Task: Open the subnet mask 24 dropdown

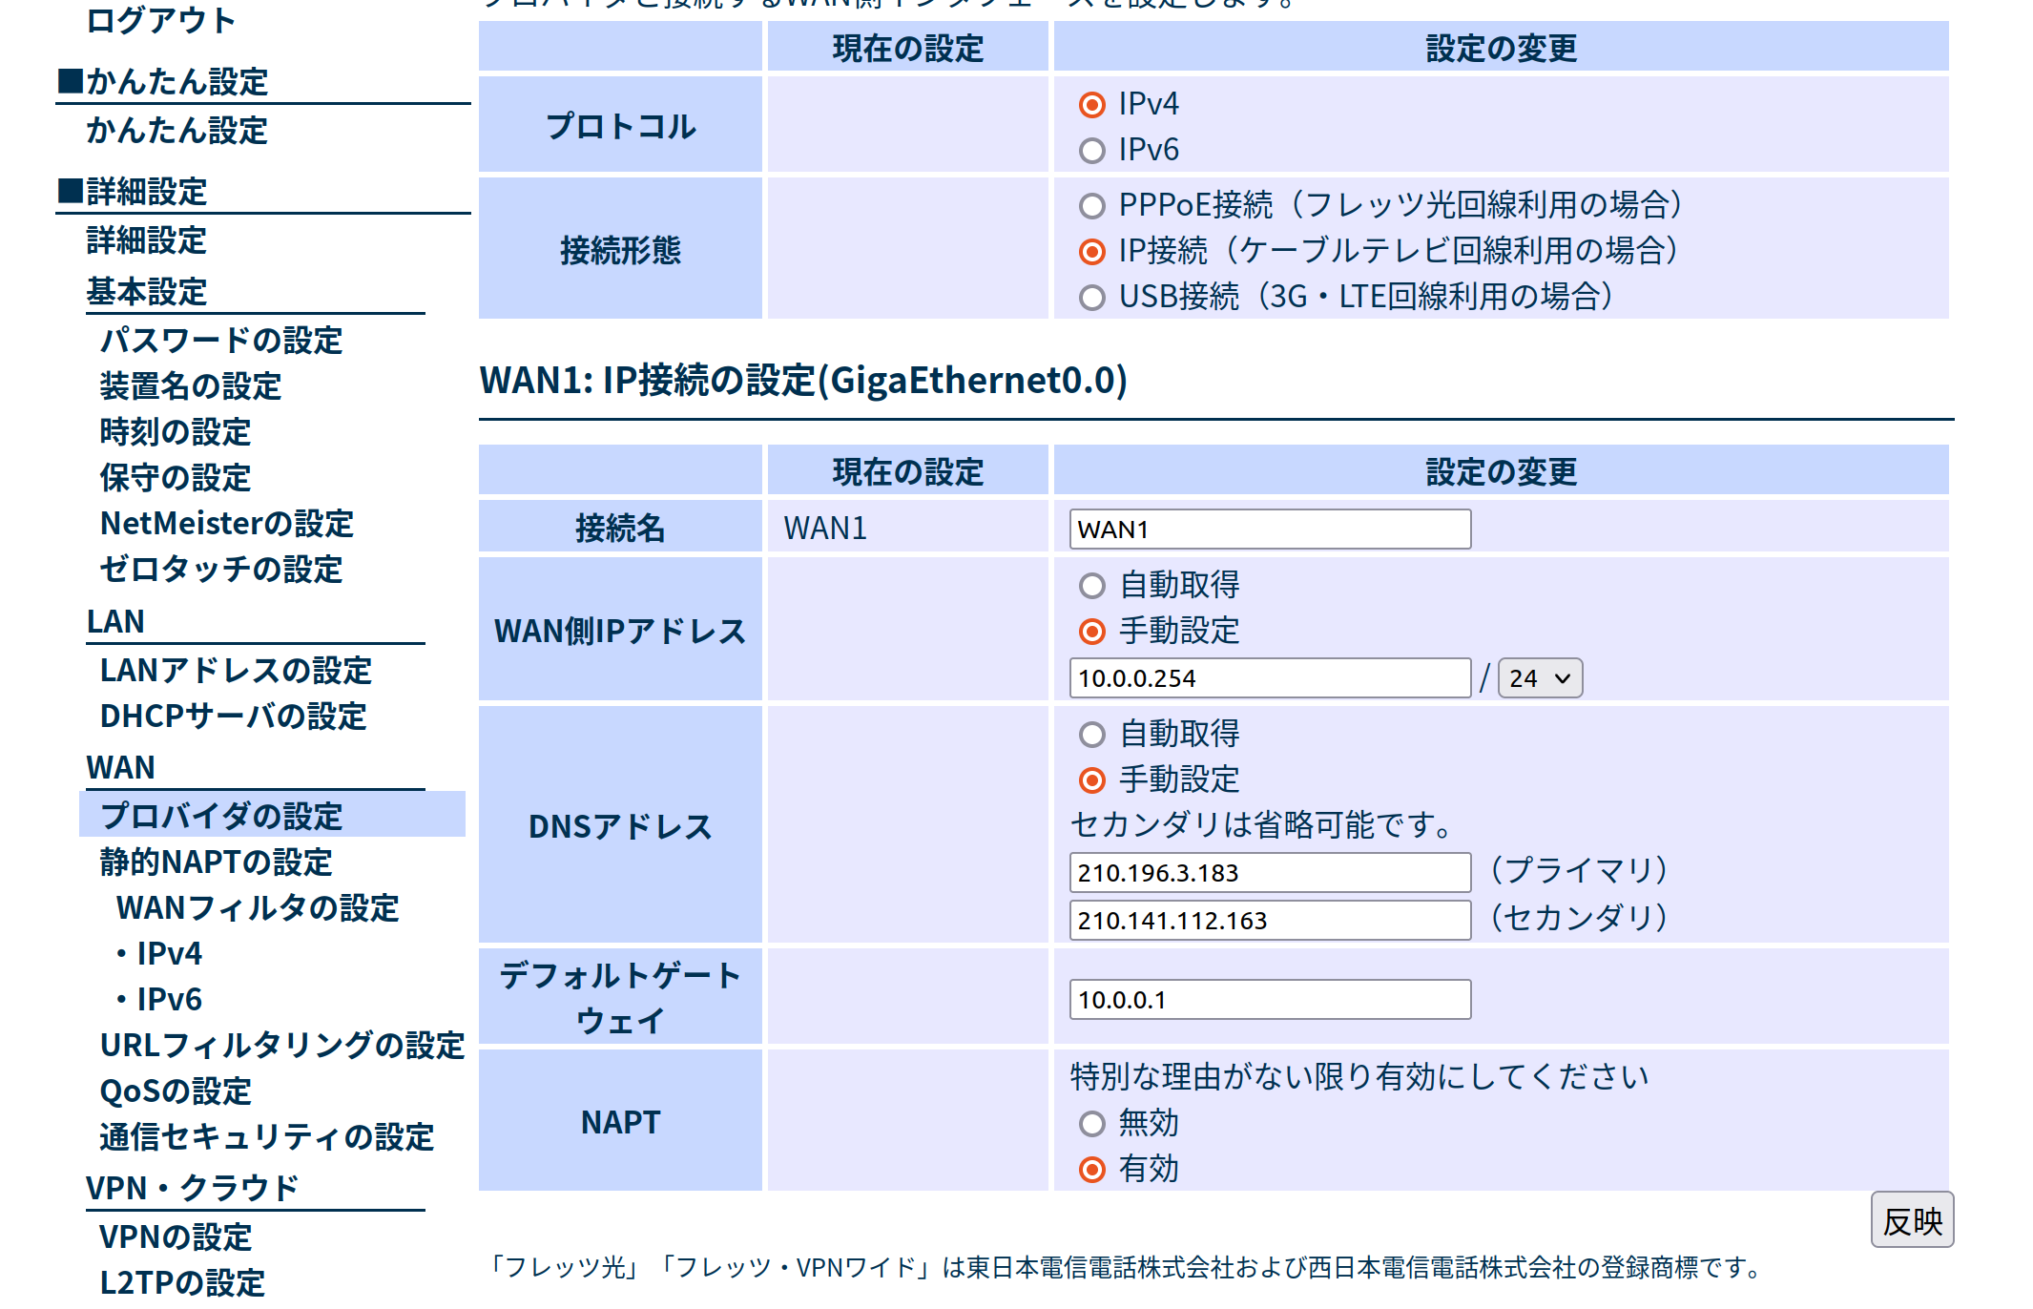Action: [1539, 678]
